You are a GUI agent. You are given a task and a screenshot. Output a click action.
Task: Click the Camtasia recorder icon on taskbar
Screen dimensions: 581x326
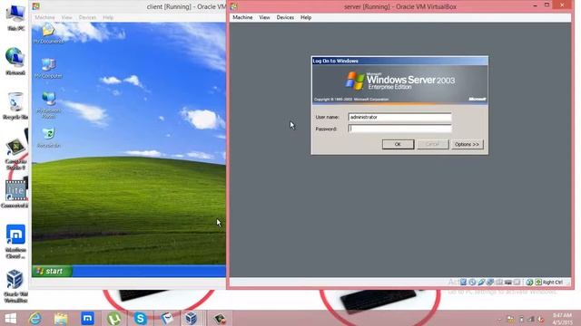point(219,318)
